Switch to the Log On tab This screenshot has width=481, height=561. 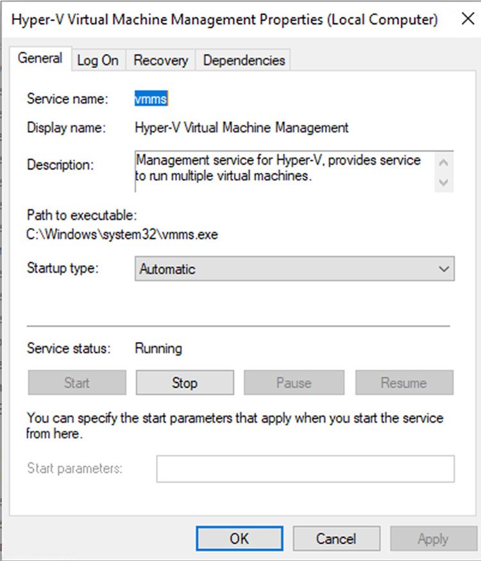97,60
